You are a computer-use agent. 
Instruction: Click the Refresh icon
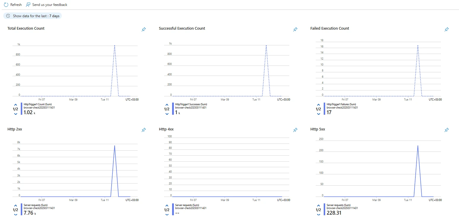[6, 5]
